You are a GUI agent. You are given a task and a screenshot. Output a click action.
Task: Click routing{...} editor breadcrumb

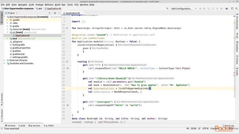coord(90,122)
